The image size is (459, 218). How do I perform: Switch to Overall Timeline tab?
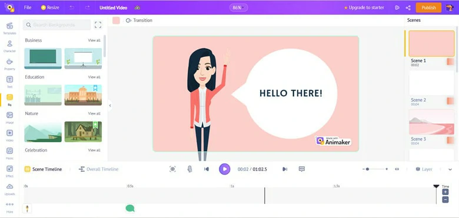point(99,169)
